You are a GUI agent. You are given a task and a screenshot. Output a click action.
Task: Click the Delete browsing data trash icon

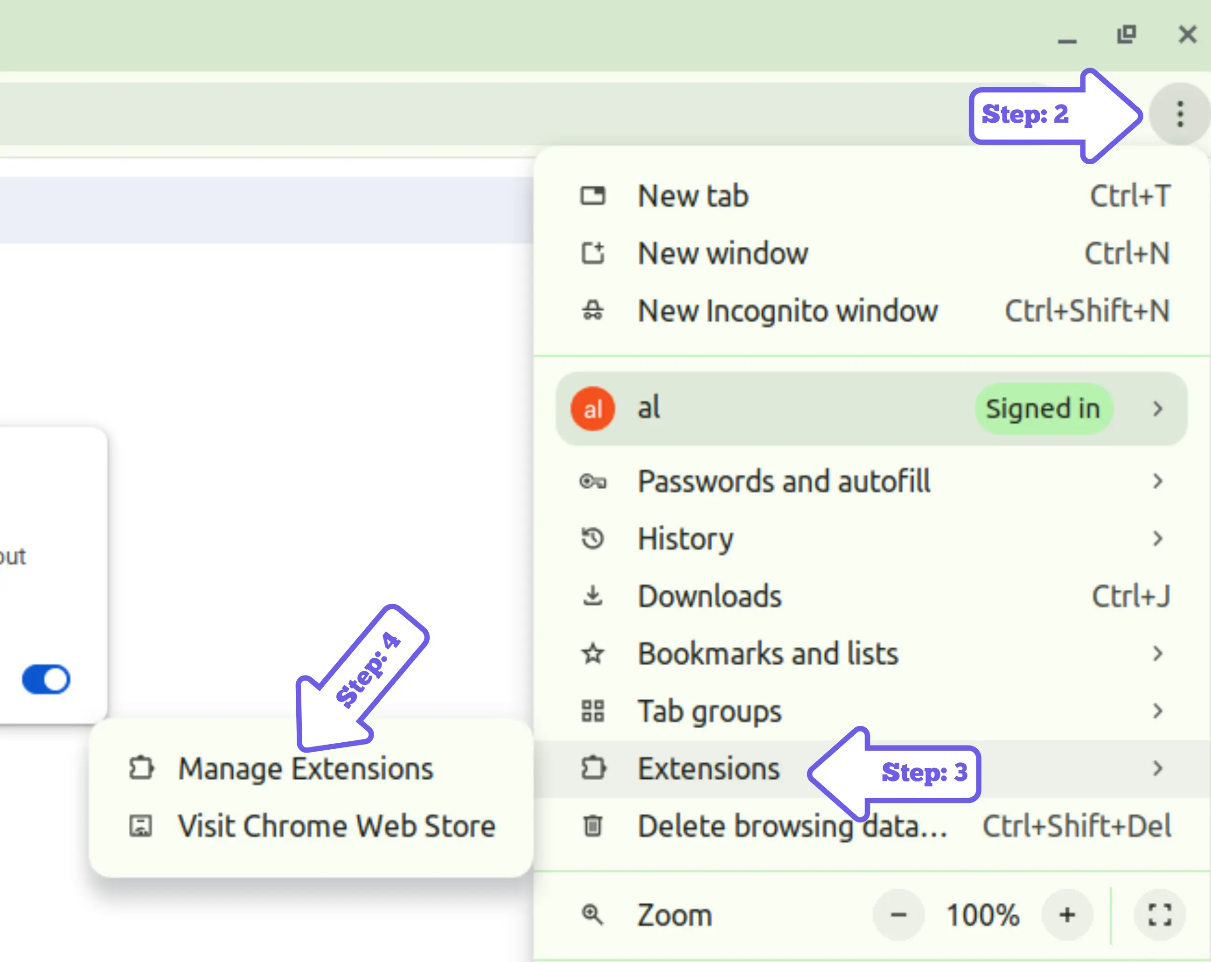592,825
